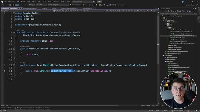Open OrderCreateSaga.cs in Solution Explorer
Image resolution: width=200 pixels, height=112 pixels.
click(x=178, y=40)
